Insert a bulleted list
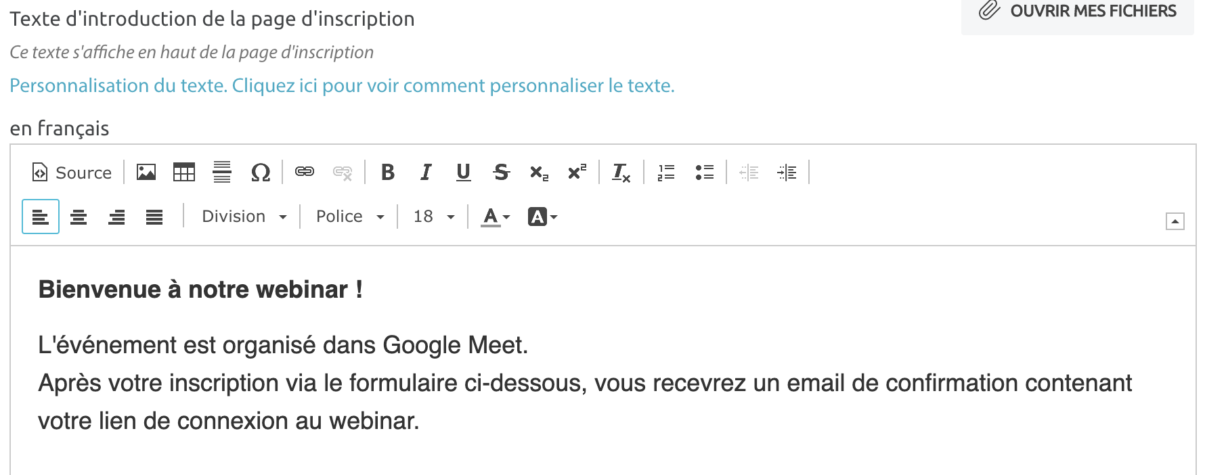The width and height of the screenshot is (1205, 475). click(x=704, y=173)
